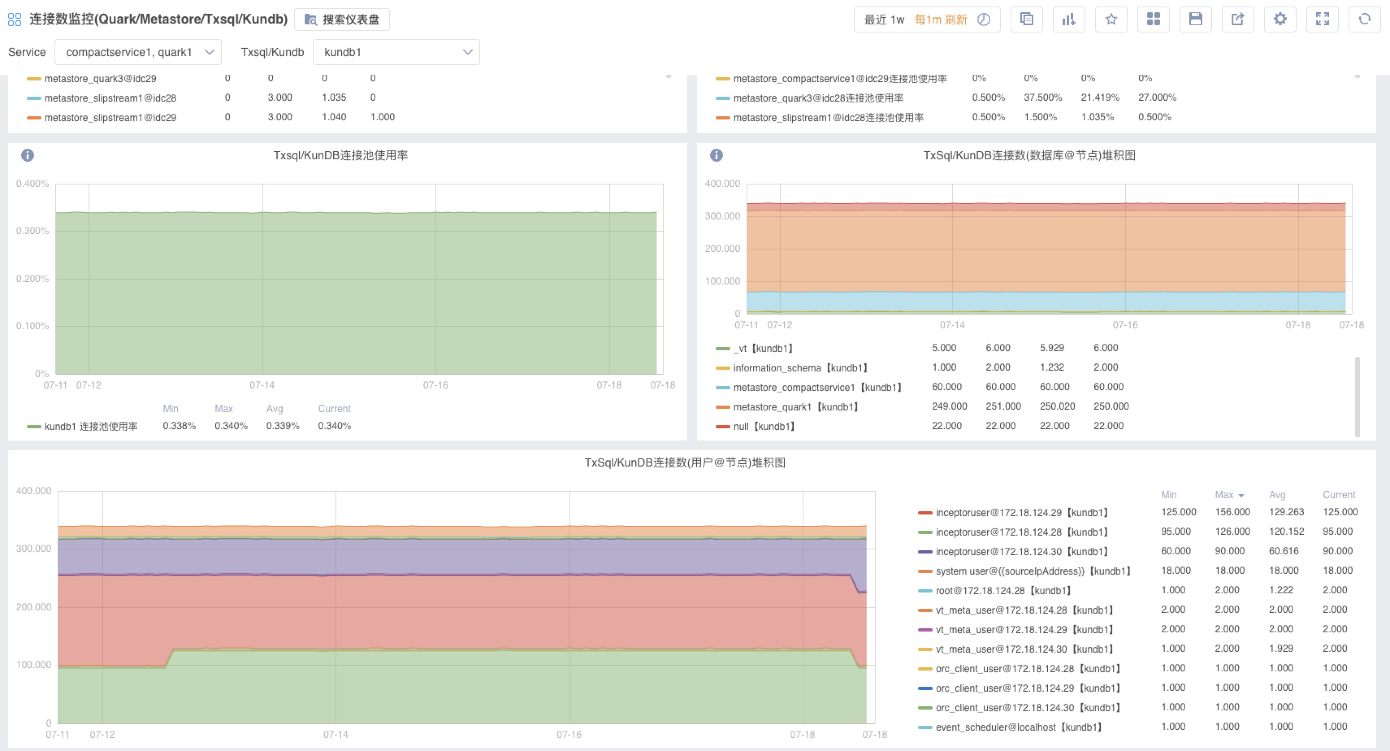The width and height of the screenshot is (1390, 751).
Task: Sort pool usage legend by Avg header
Action: click(x=274, y=409)
